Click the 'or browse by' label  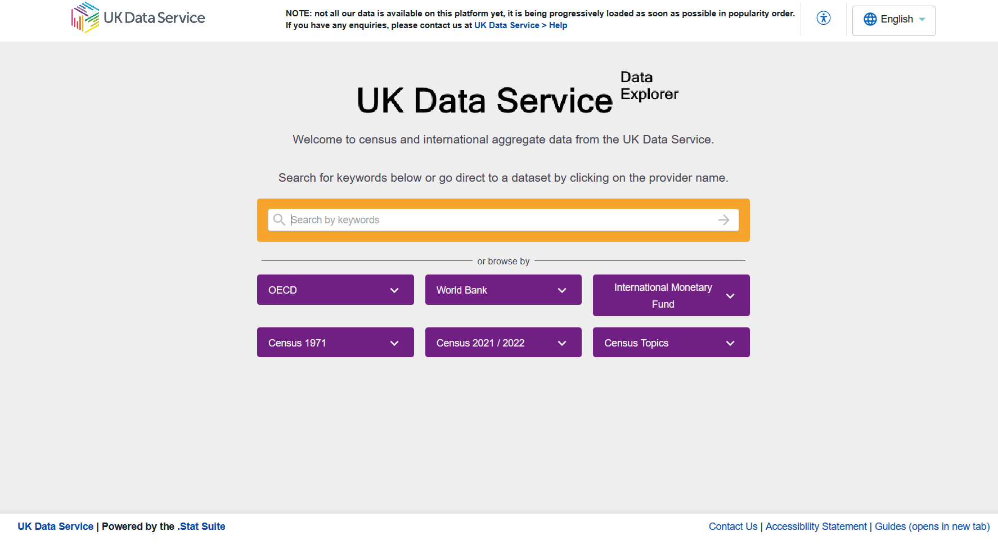[x=504, y=261]
